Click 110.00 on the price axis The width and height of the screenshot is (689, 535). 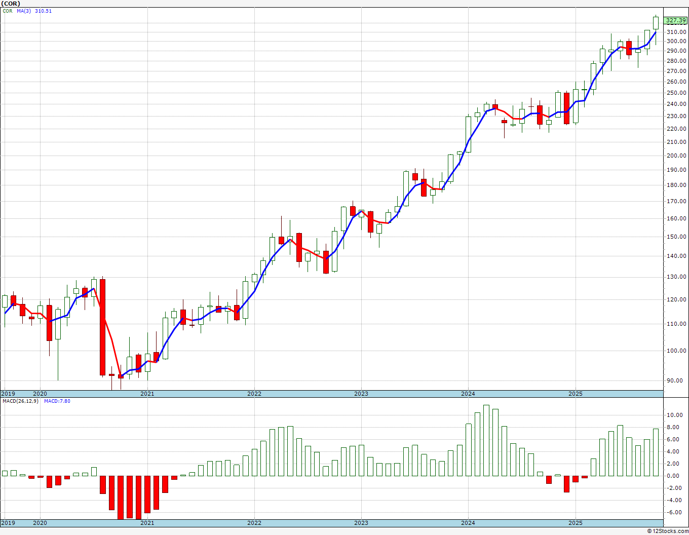[x=676, y=324]
